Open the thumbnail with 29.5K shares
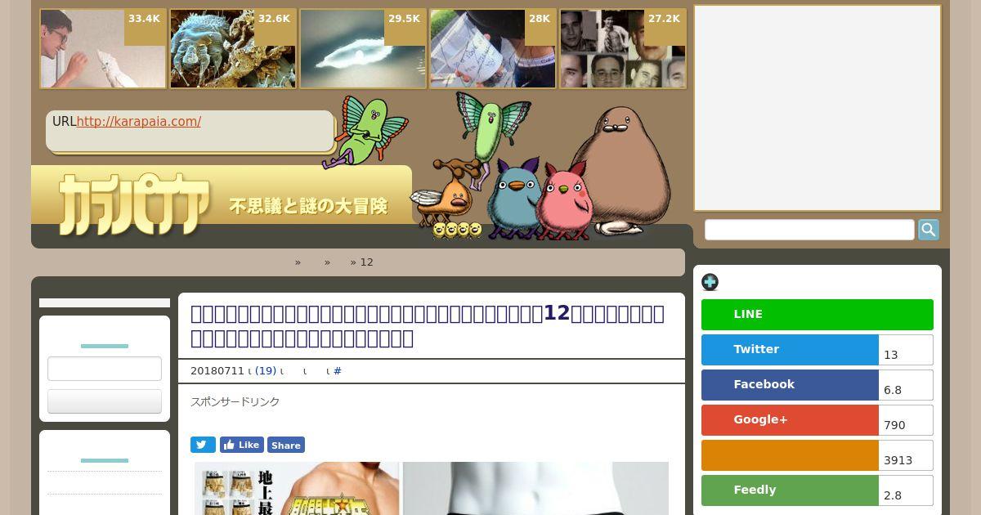This screenshot has height=515, width=981. [363, 49]
